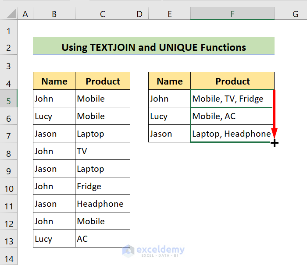Click the 'Product' header in column C
The width and height of the screenshot is (307, 265).
click(x=103, y=81)
